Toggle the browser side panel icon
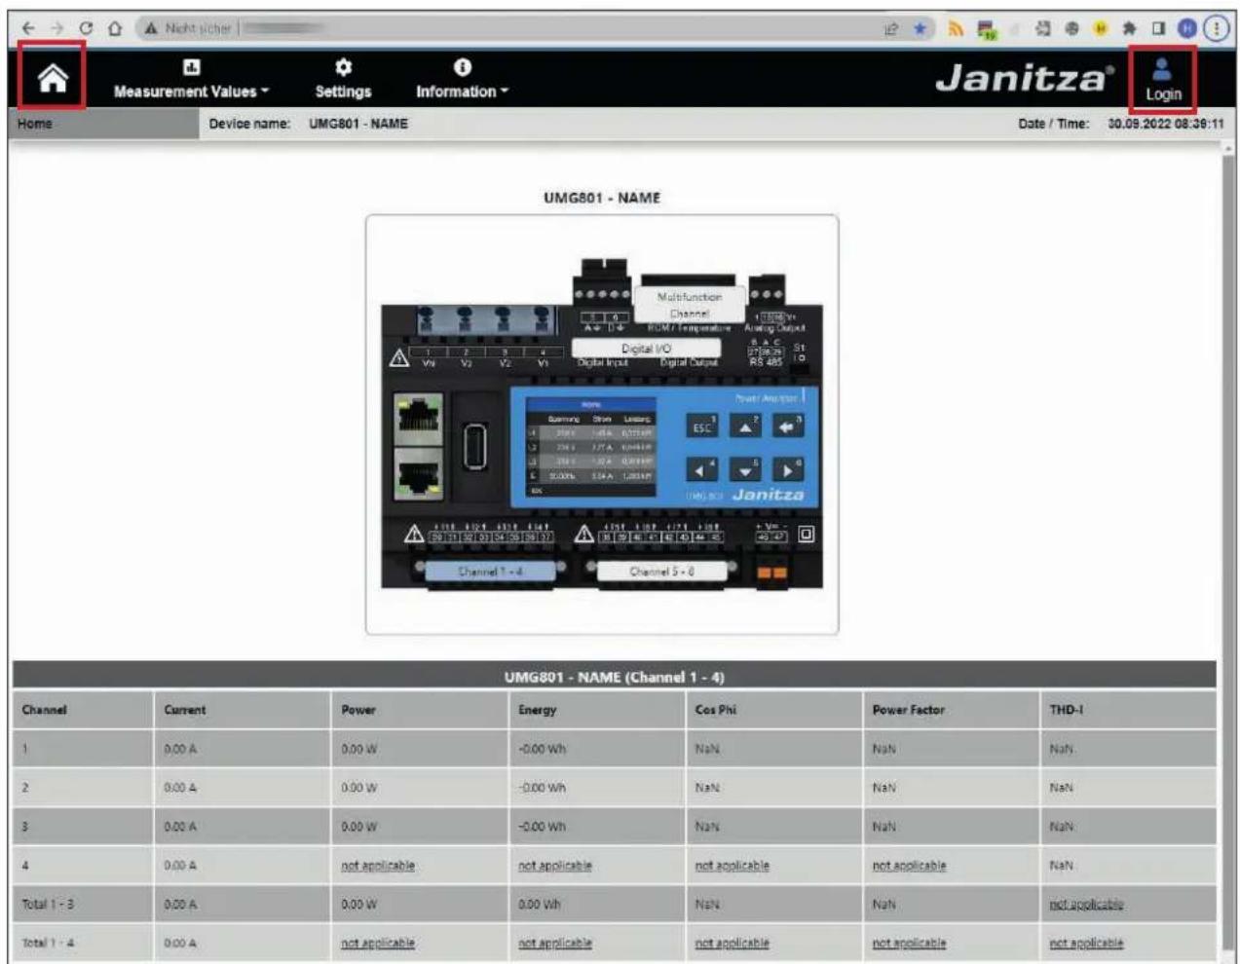The width and height of the screenshot is (1240, 964). (x=1158, y=29)
